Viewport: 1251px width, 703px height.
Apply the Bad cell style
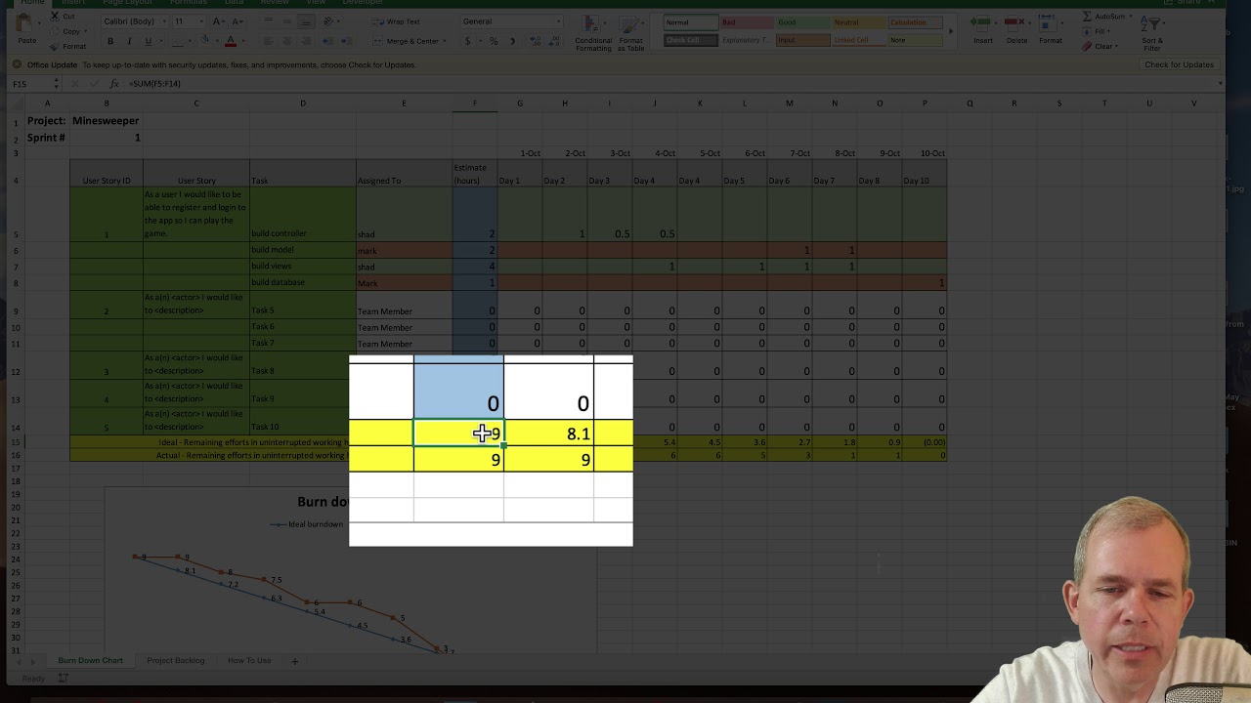click(x=746, y=22)
